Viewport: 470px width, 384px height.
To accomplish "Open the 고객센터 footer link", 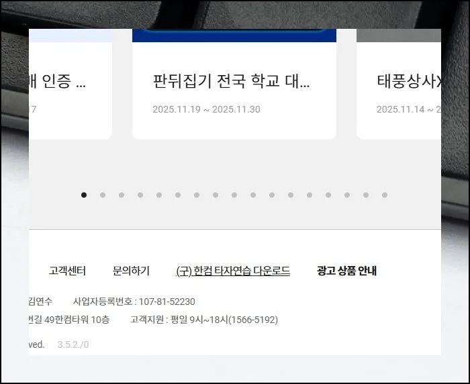I will 67,271.
